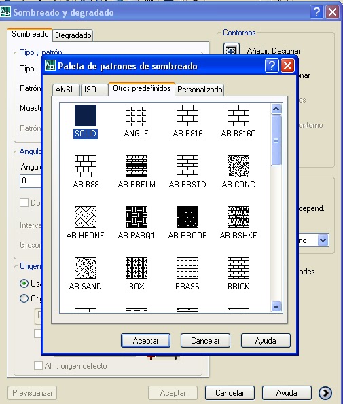
Task: Choose the AR-SAND sand pattern icon
Action: [86, 268]
